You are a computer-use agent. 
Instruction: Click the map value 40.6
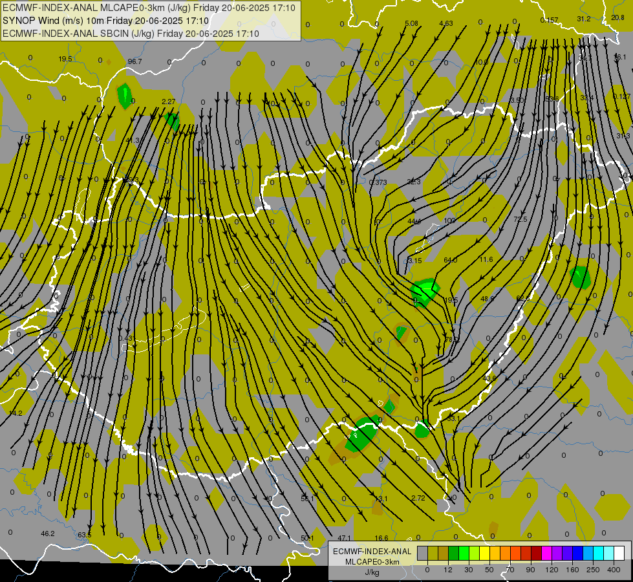(489, 379)
